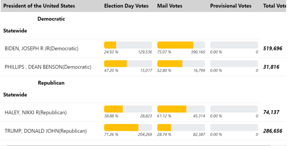This screenshot has width=289, height=146.
Task: Click the horizontal scrollbar below the table
Action: point(138,145)
